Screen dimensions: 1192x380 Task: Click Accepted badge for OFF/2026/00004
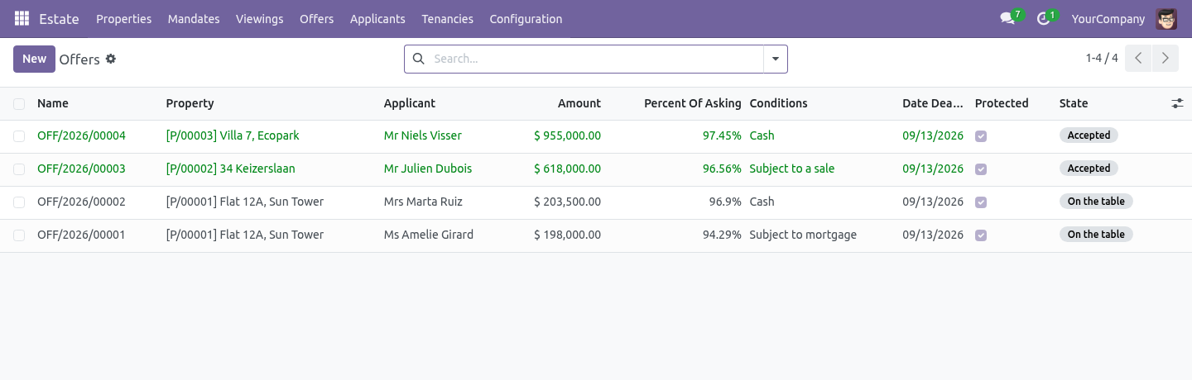click(x=1089, y=135)
